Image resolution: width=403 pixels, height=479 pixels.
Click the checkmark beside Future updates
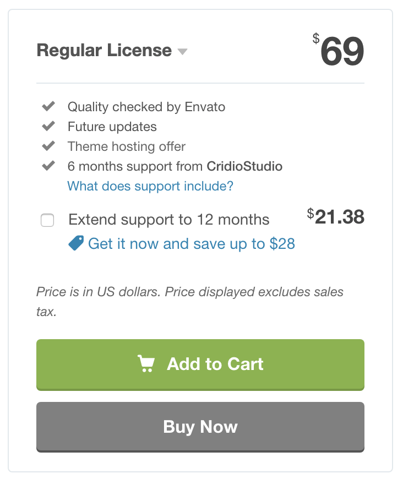[48, 126]
